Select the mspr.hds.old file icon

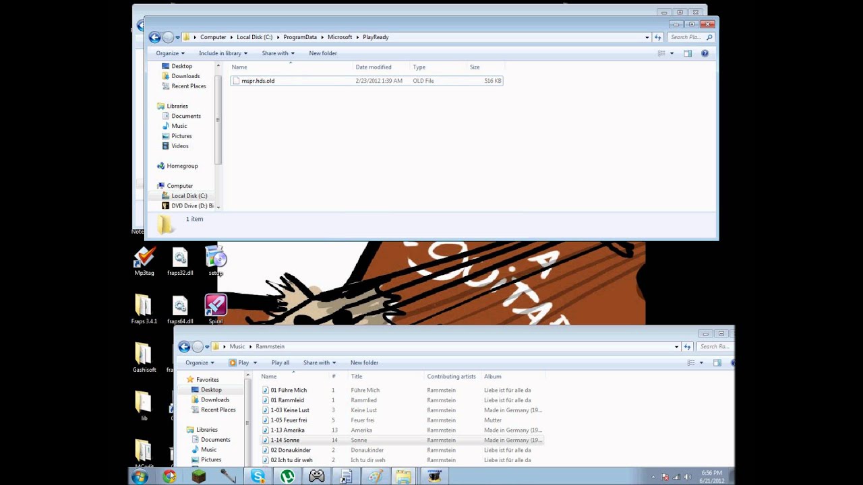click(x=235, y=81)
